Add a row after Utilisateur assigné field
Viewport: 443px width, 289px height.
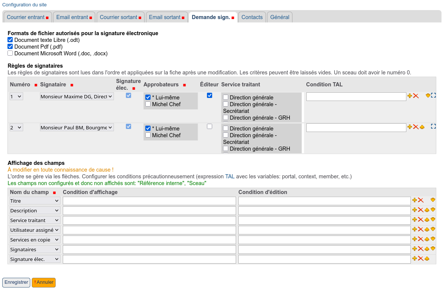pyautogui.click(x=415, y=229)
